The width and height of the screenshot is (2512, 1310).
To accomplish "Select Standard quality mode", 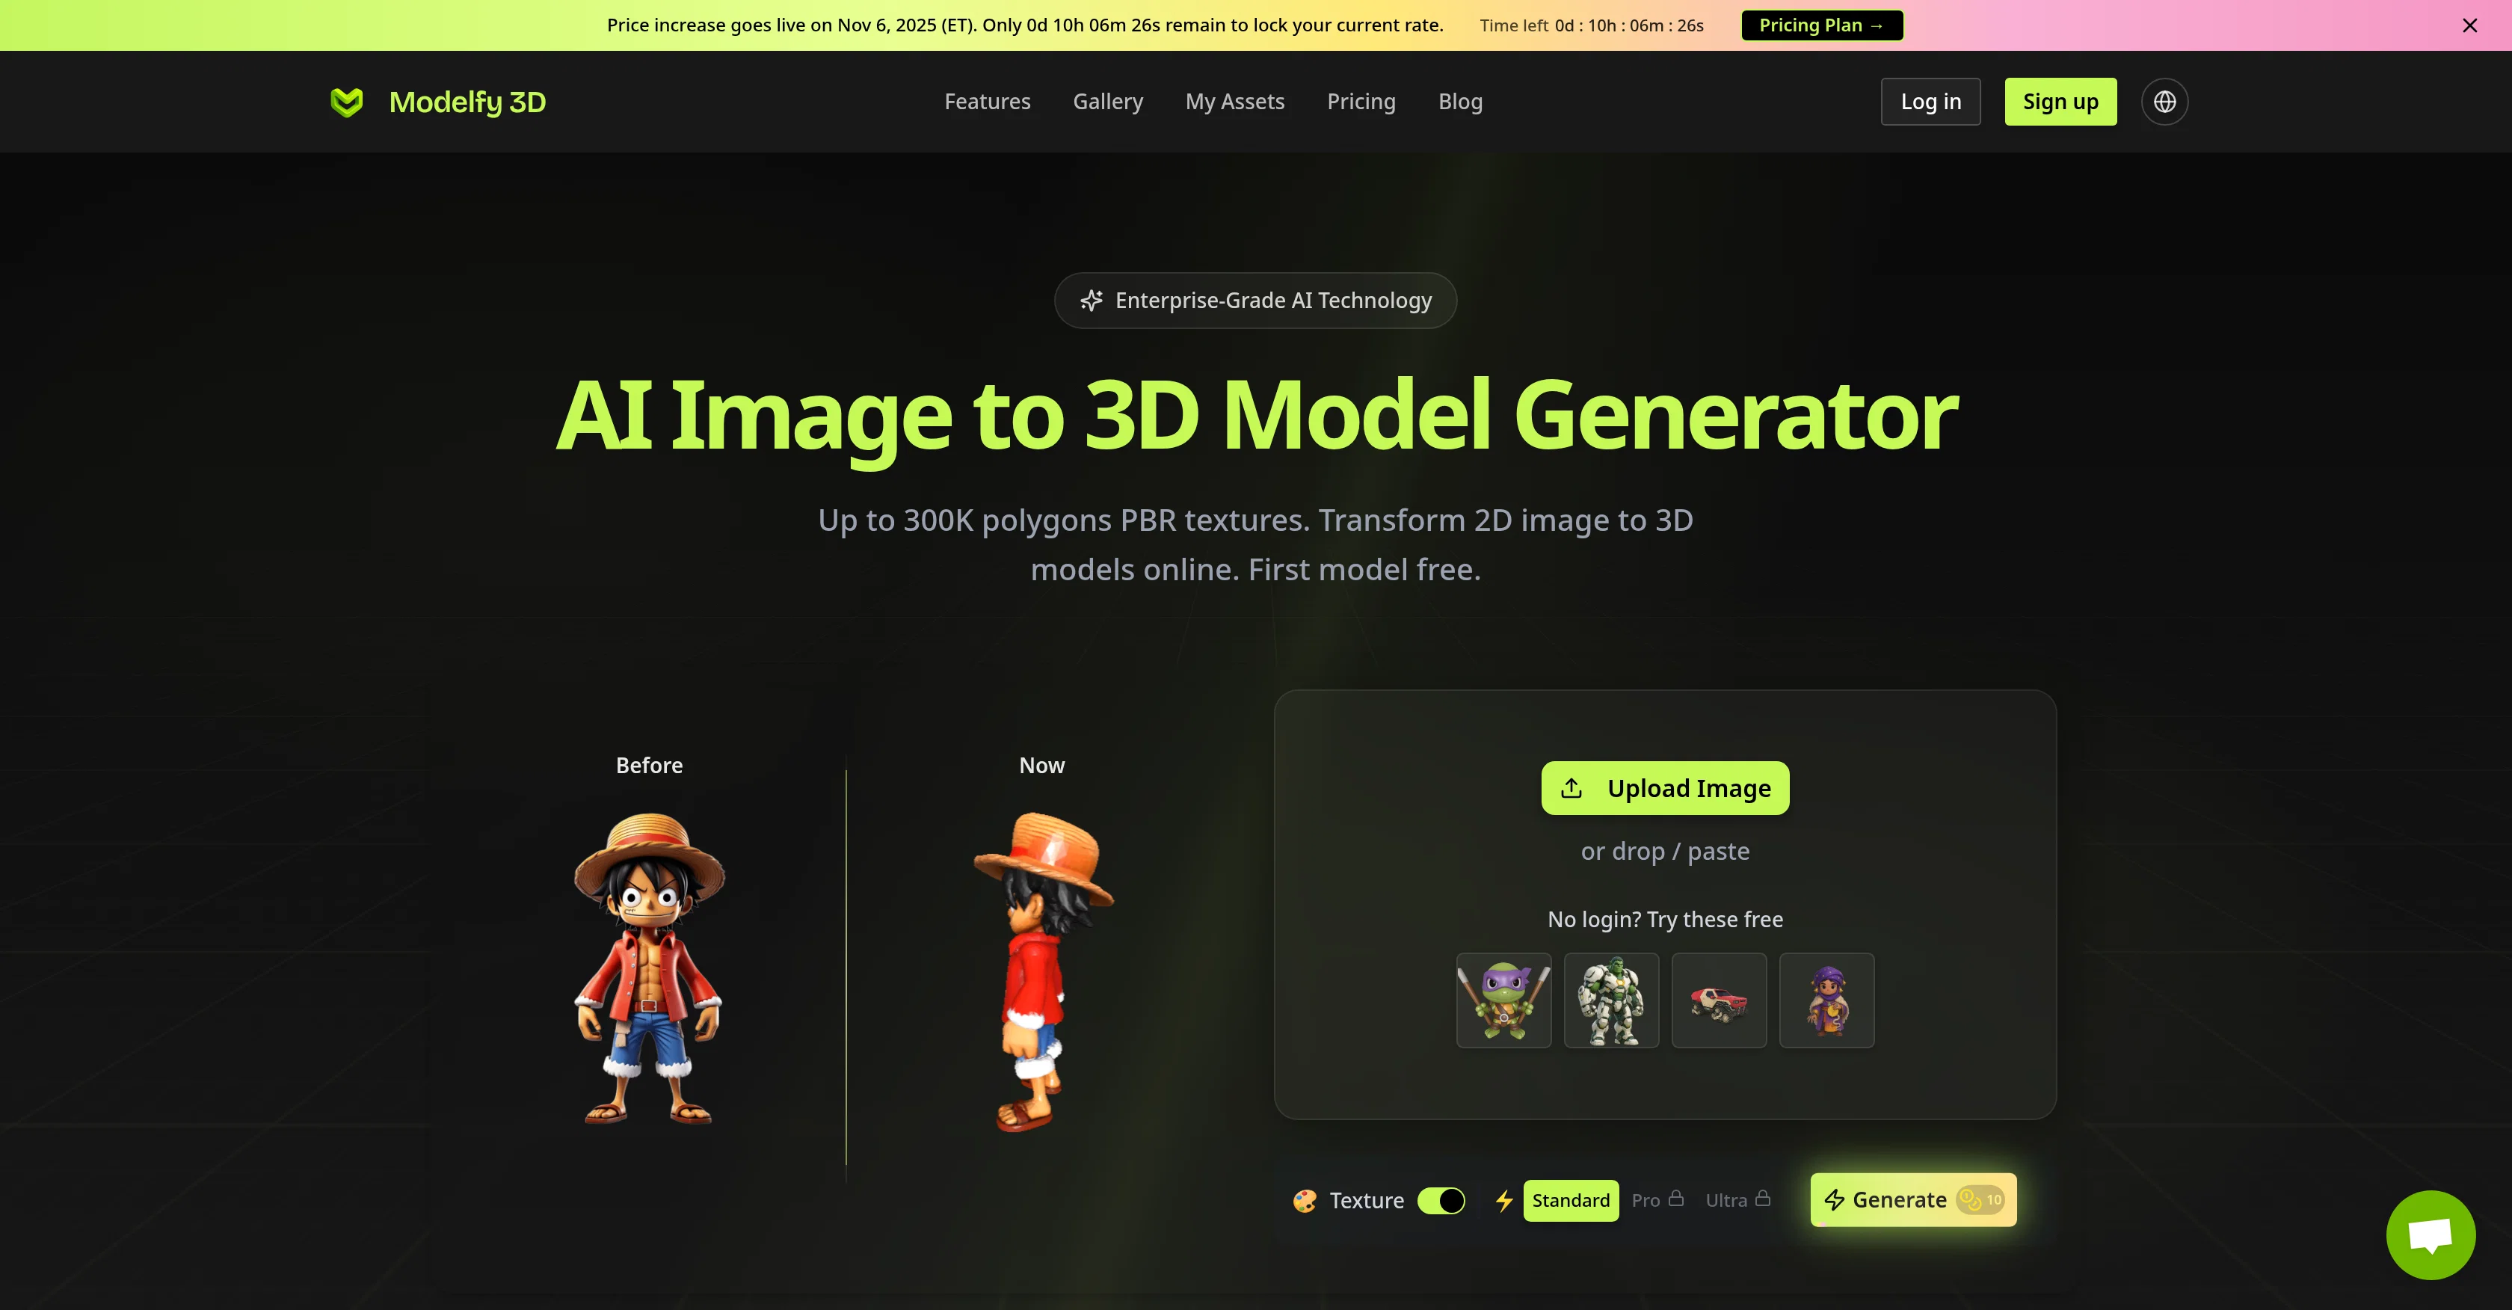I will 1570,1201.
